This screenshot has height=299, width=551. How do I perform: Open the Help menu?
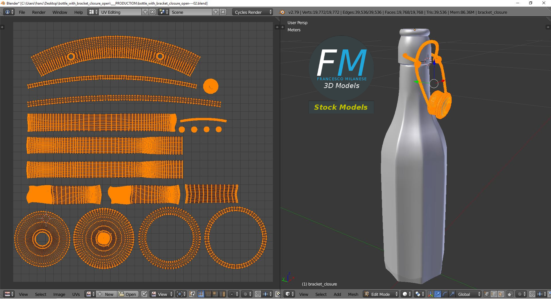78,12
